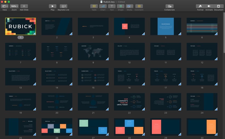Screen dimensions: 225x139
Task: Click the Add Slide button
Action: coord(24,6)
